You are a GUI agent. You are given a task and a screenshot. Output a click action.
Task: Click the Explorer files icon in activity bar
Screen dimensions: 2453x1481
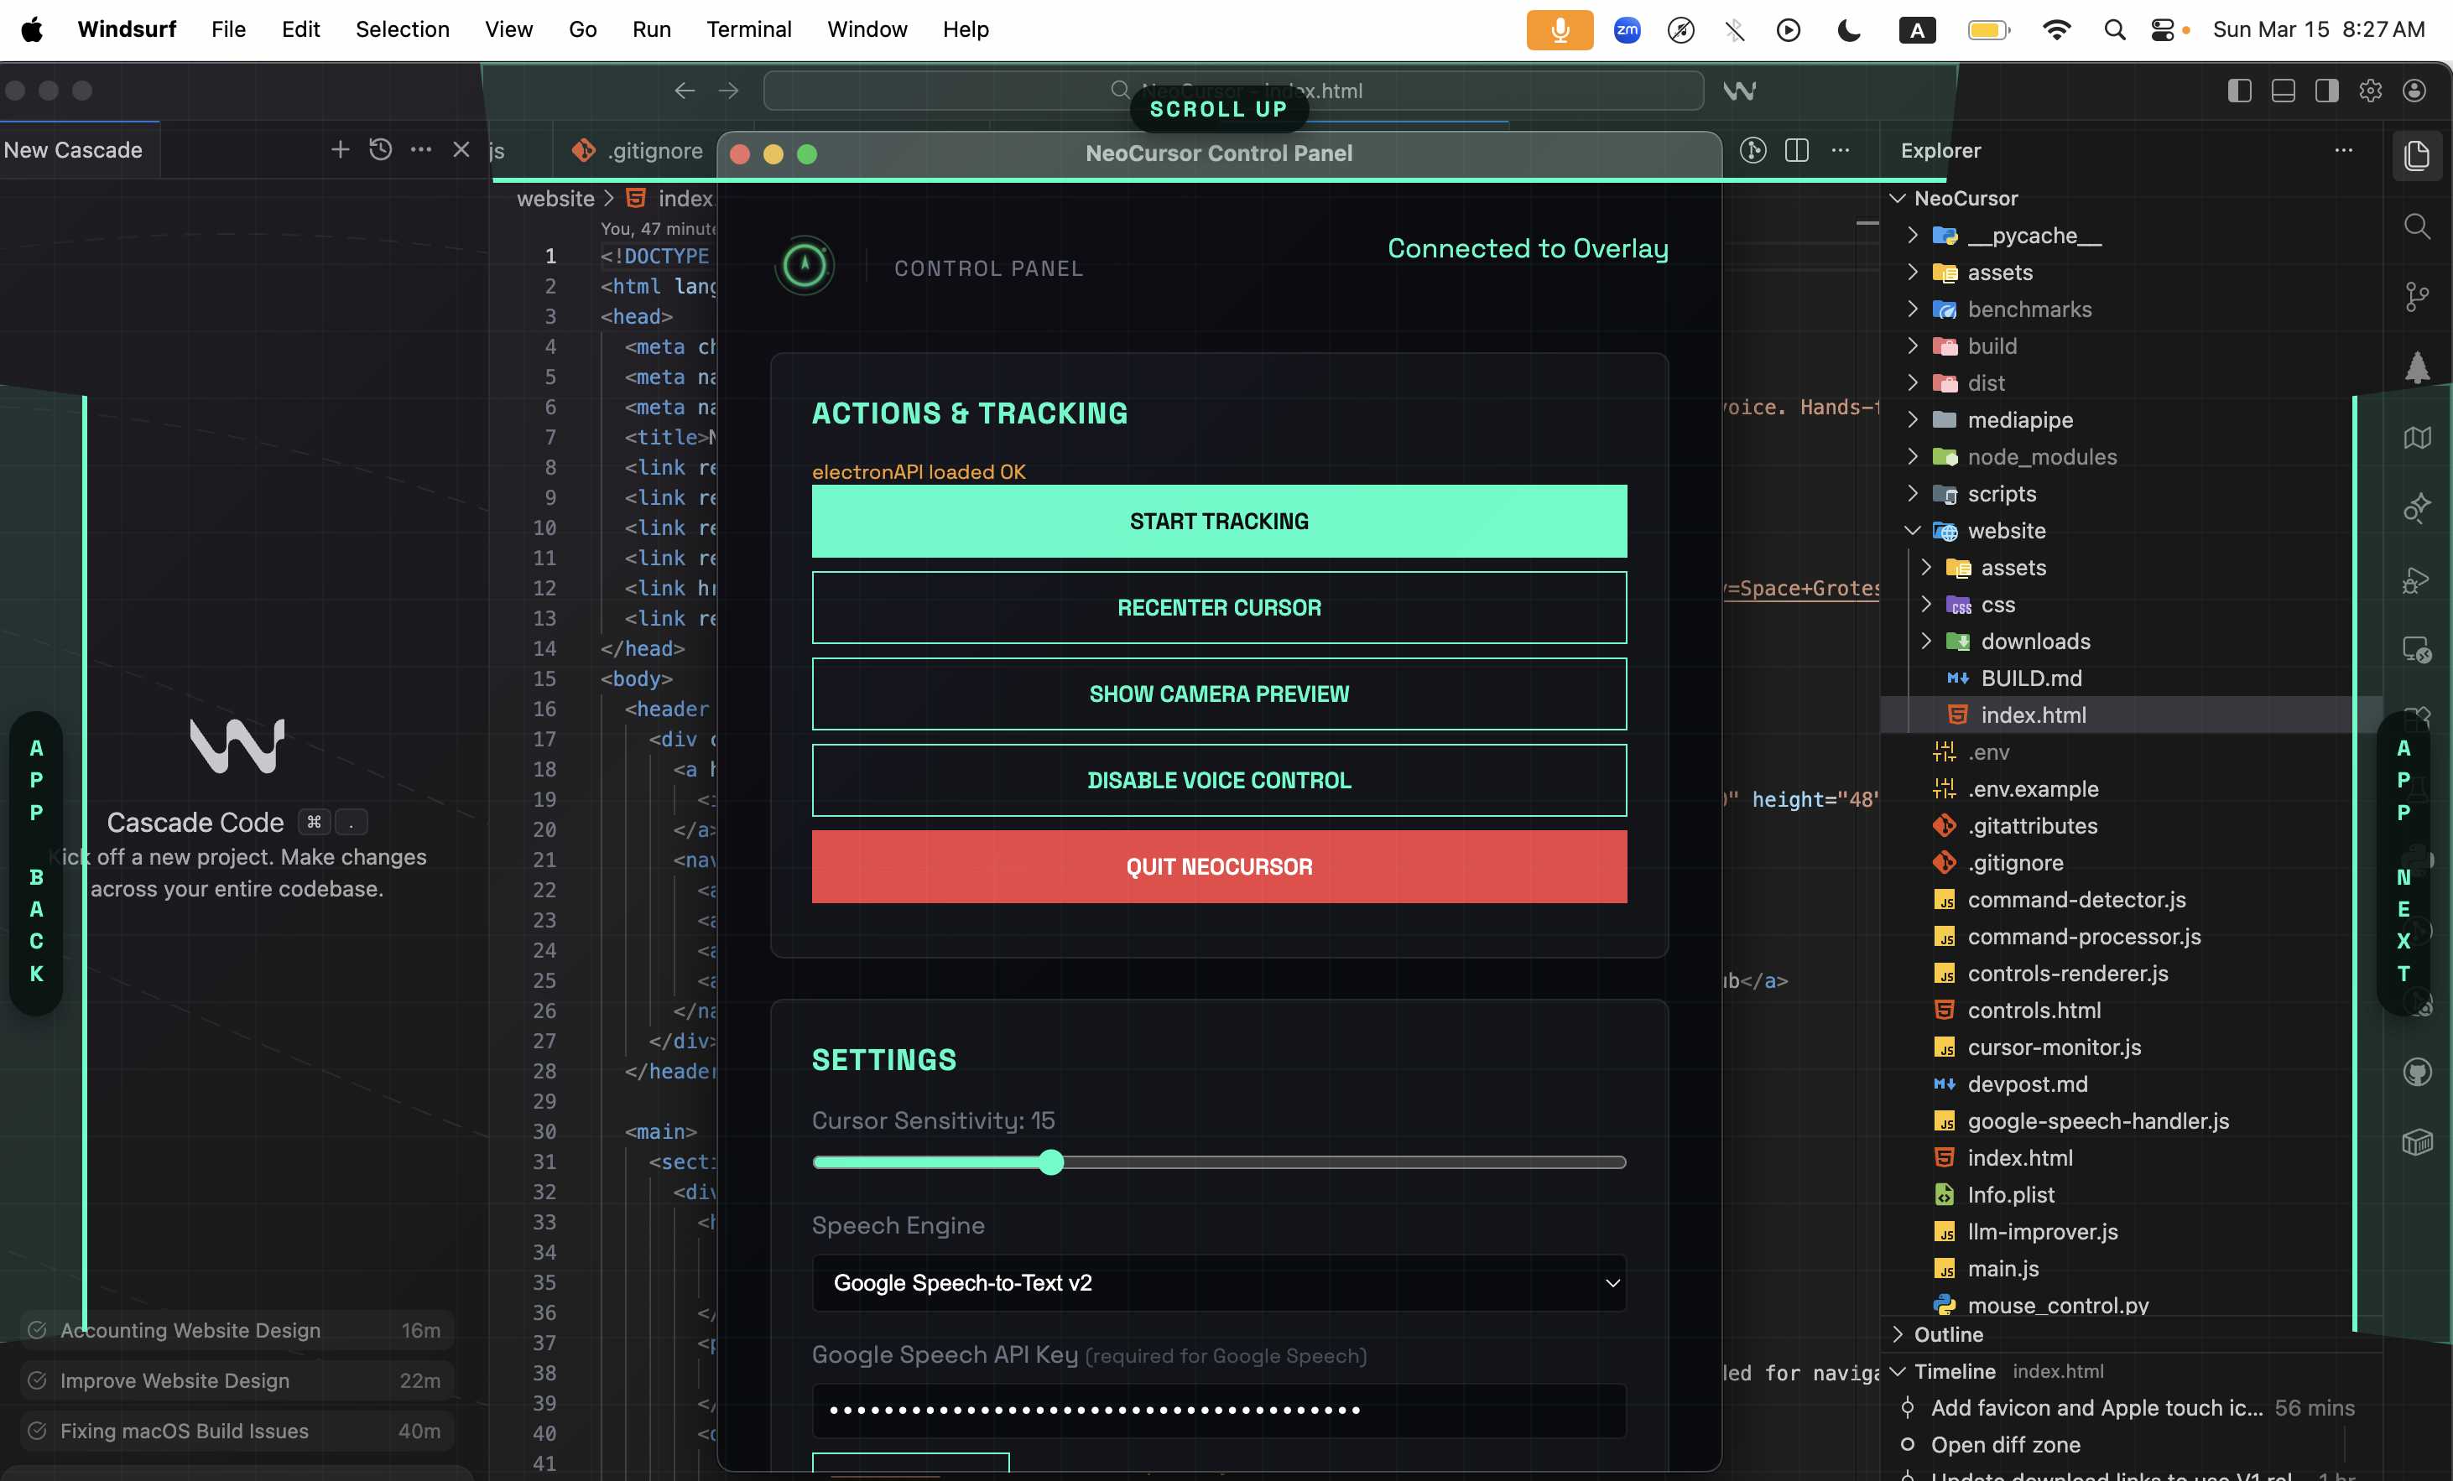(2416, 155)
